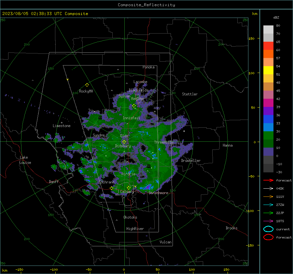Click the Ponoka city label
293x274 pixels.
(148, 67)
